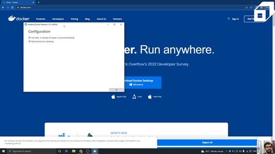
Task: Click Download Docker Desktop for Windows button
Action: [143, 83]
